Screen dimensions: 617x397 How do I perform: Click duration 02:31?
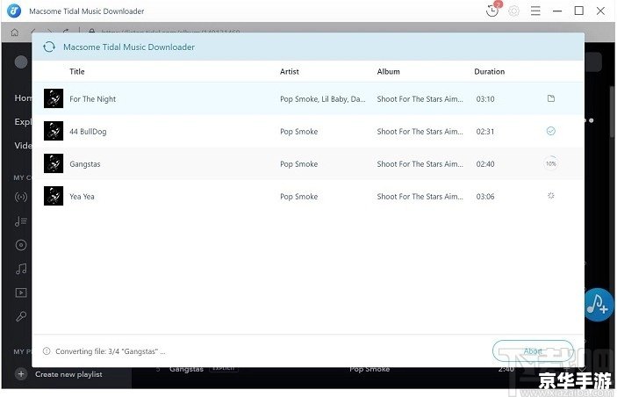point(485,132)
